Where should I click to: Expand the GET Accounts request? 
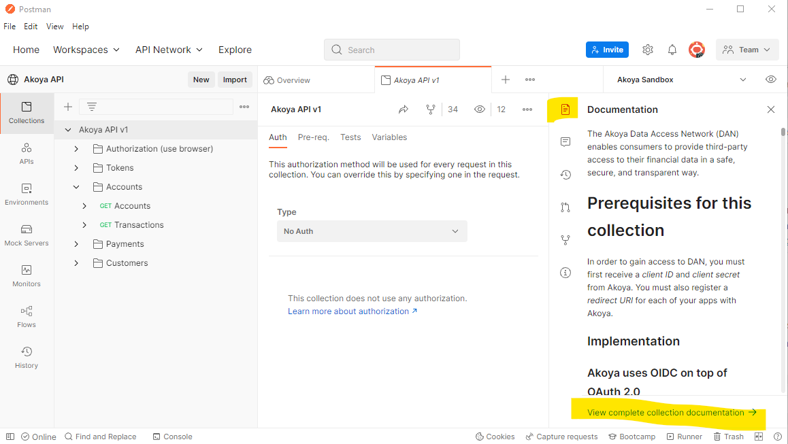click(84, 206)
